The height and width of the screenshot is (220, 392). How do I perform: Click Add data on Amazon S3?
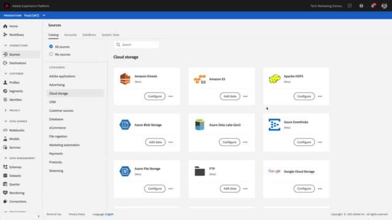pyautogui.click(x=230, y=96)
